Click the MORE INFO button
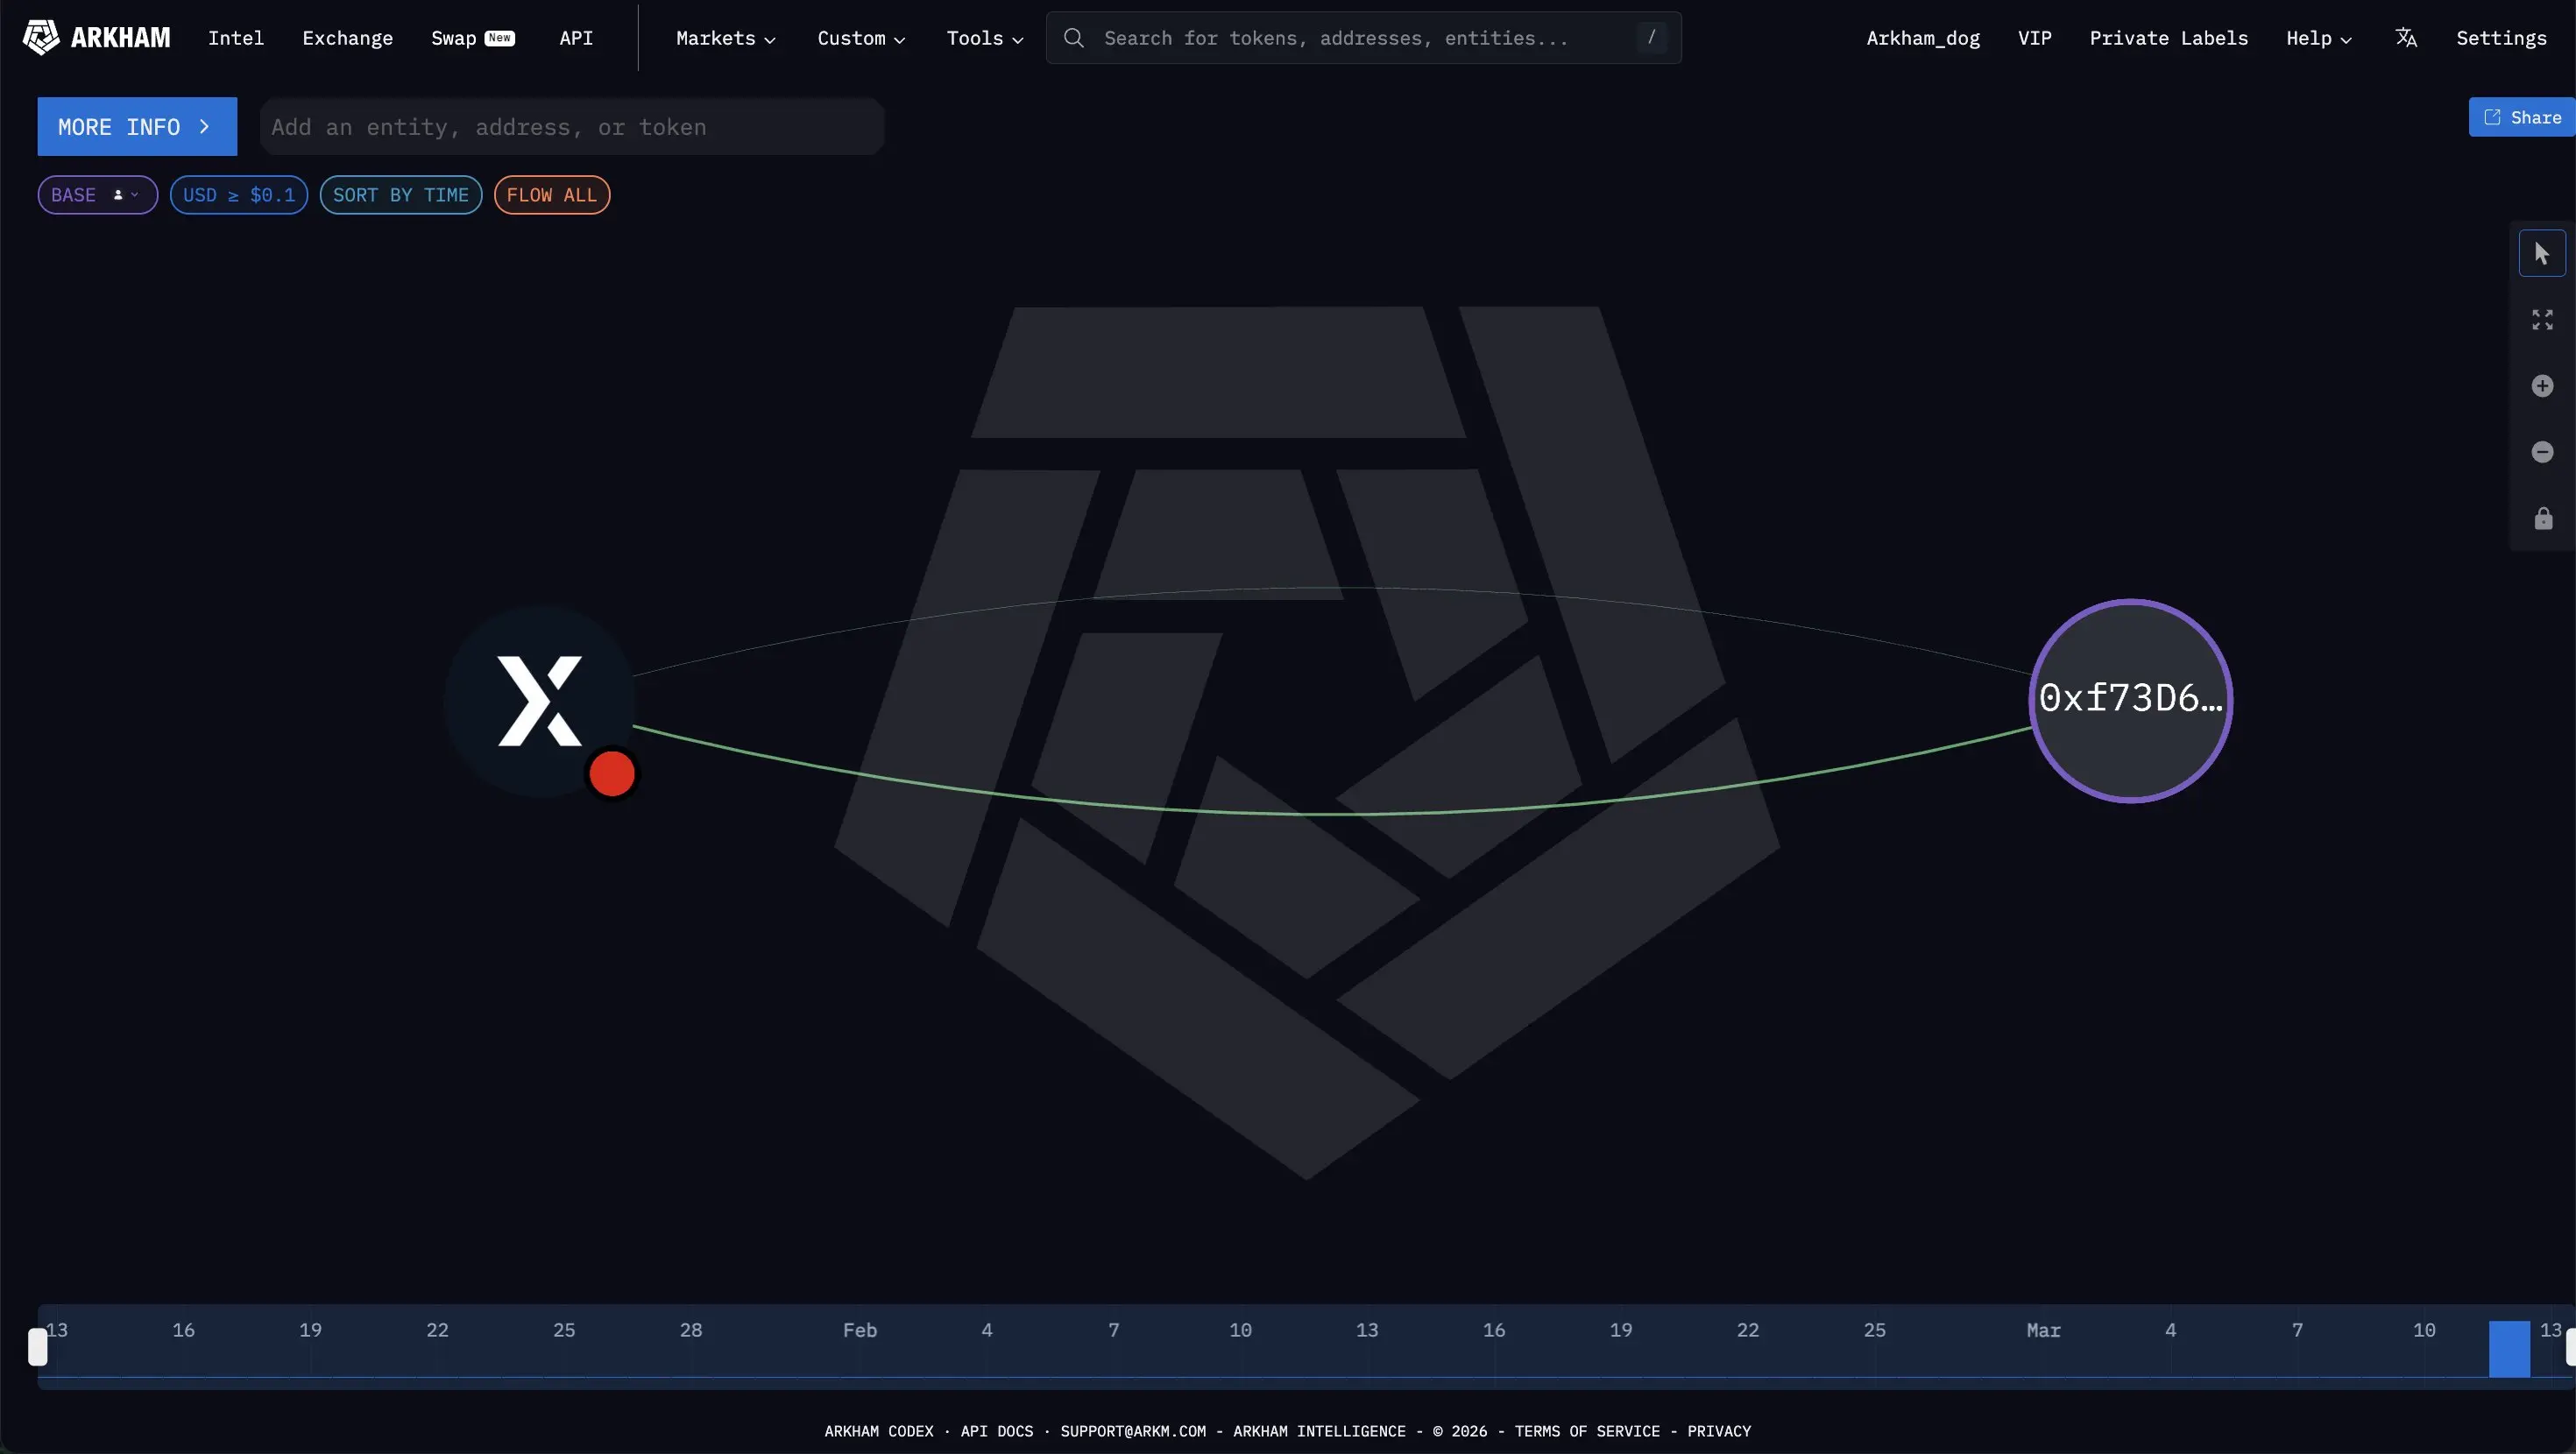Screen dimensions: 2576x1454 tap(137, 127)
